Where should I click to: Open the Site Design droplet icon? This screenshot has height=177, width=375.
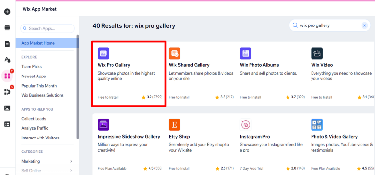[7, 60]
